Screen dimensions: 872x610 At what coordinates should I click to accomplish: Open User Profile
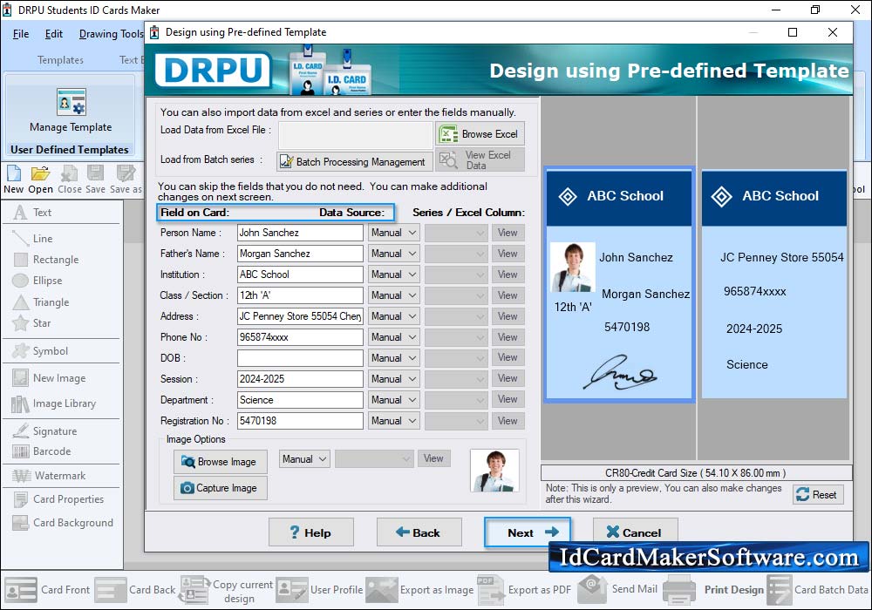coord(319,589)
